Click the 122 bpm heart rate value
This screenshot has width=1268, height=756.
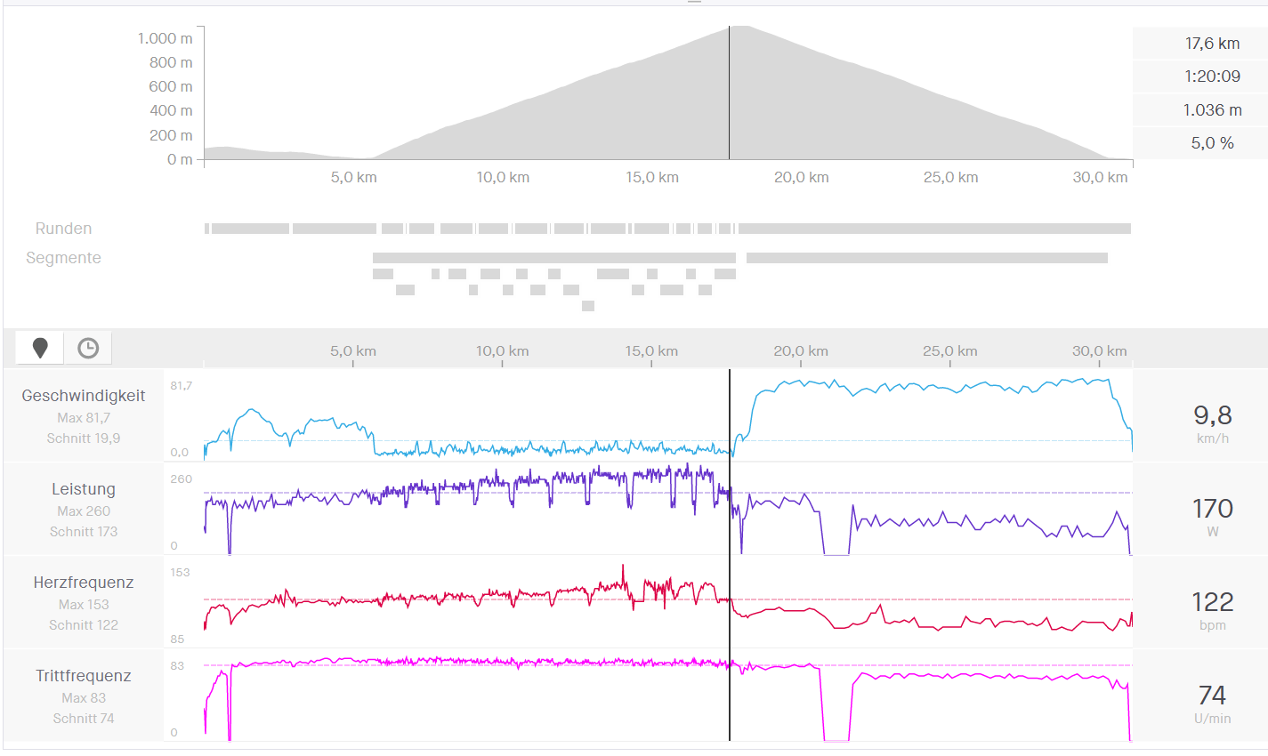pyautogui.click(x=1212, y=603)
